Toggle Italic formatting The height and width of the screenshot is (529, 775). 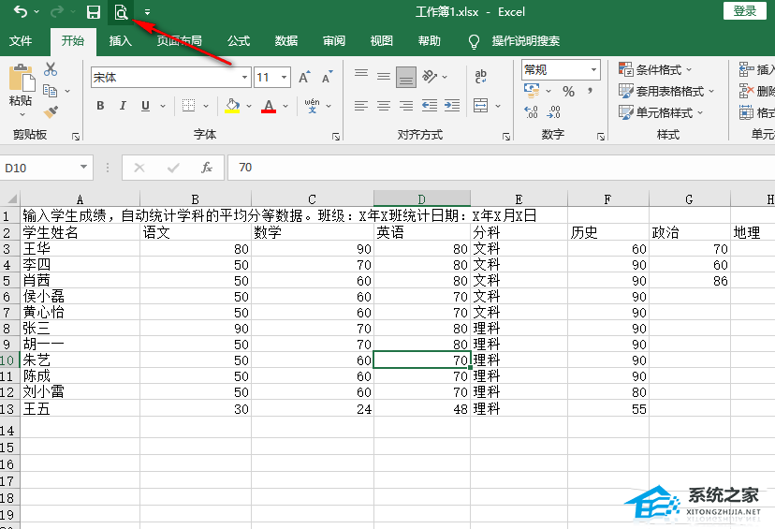pyautogui.click(x=123, y=105)
